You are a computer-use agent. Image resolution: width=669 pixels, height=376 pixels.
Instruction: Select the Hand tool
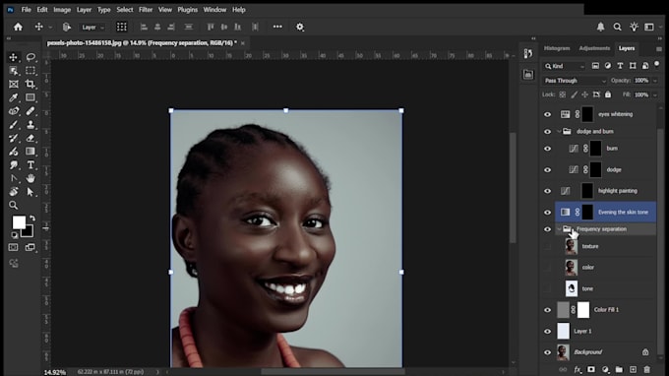click(x=30, y=178)
